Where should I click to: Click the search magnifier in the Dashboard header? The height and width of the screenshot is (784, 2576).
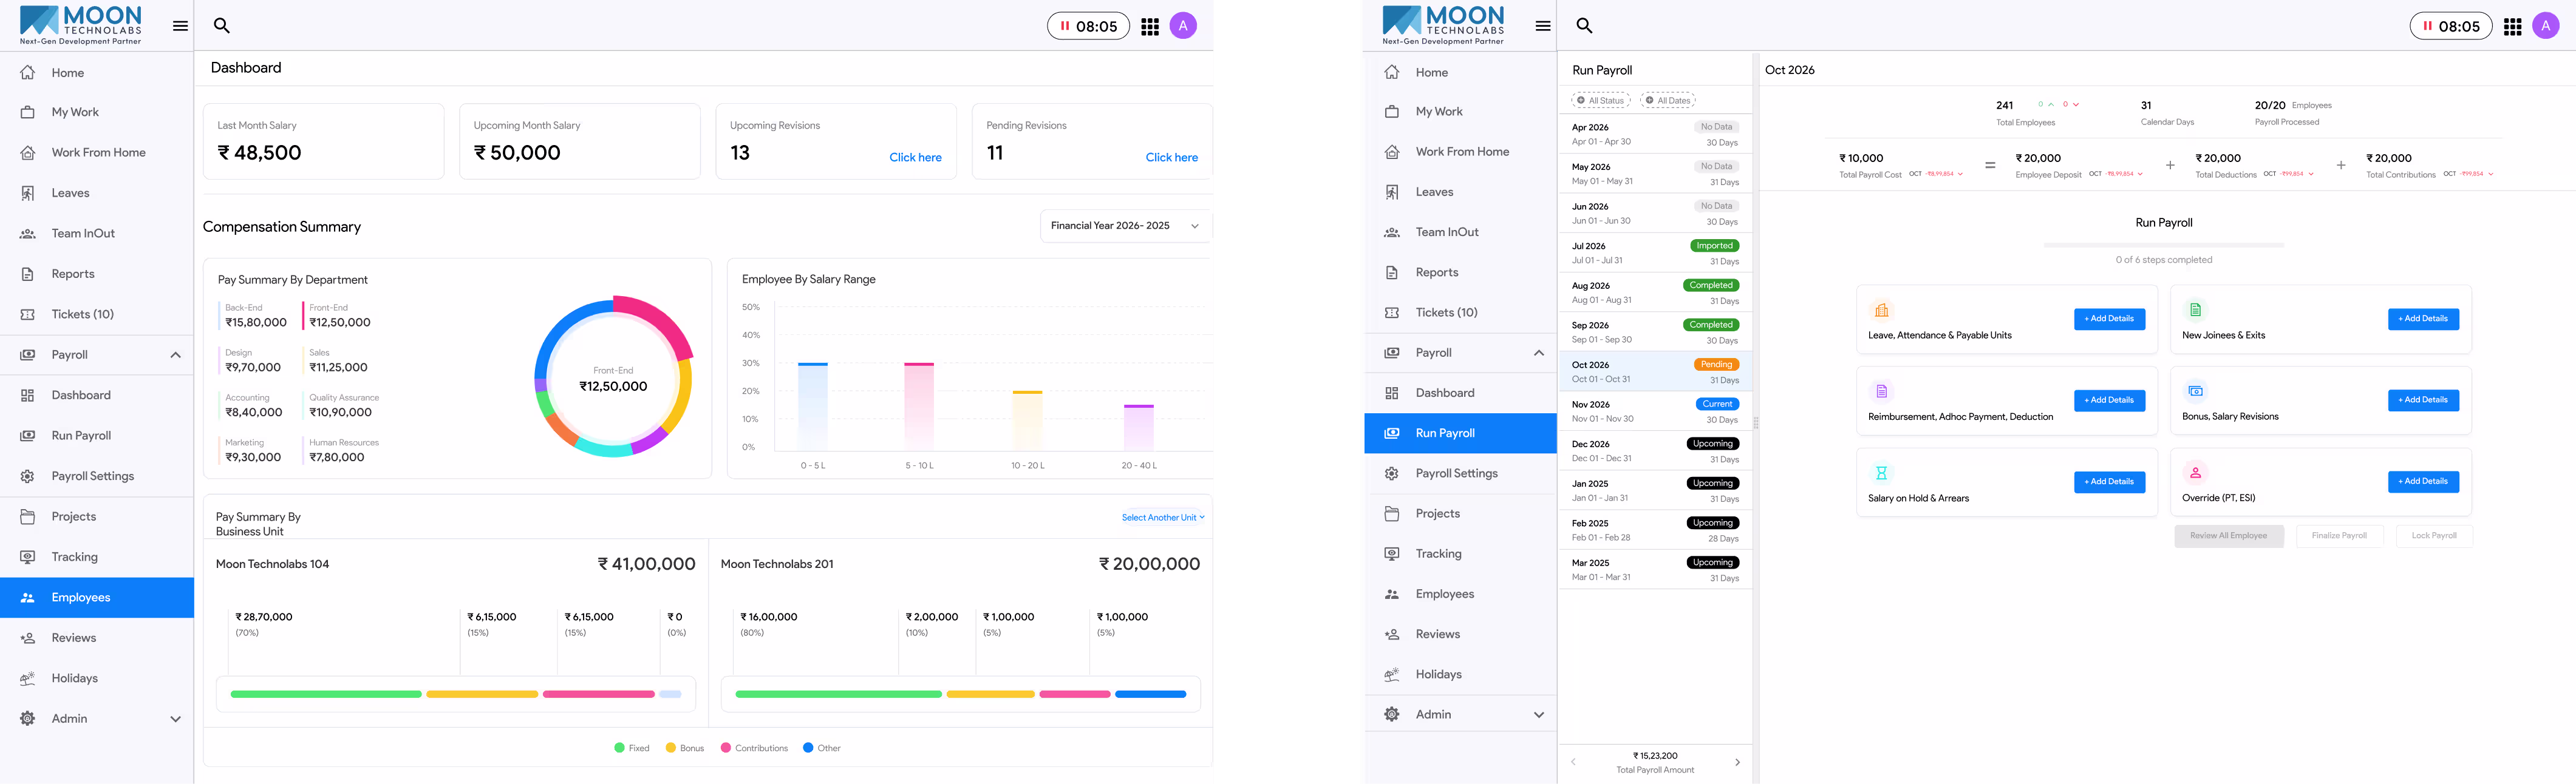click(222, 25)
